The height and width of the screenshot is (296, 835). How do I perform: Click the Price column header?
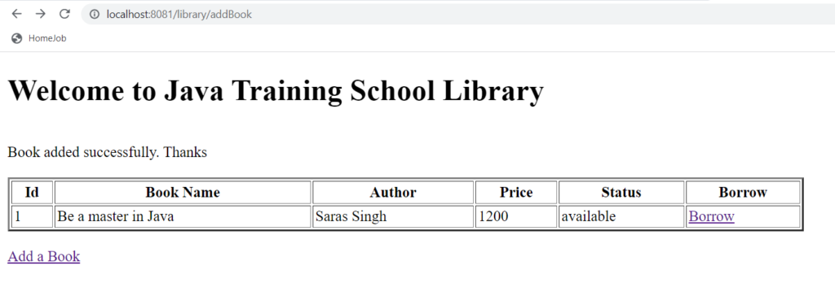(x=516, y=193)
